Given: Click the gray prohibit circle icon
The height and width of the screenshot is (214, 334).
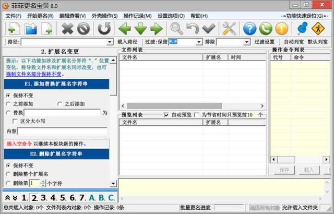Looking at the screenshot, I should [83, 29].
